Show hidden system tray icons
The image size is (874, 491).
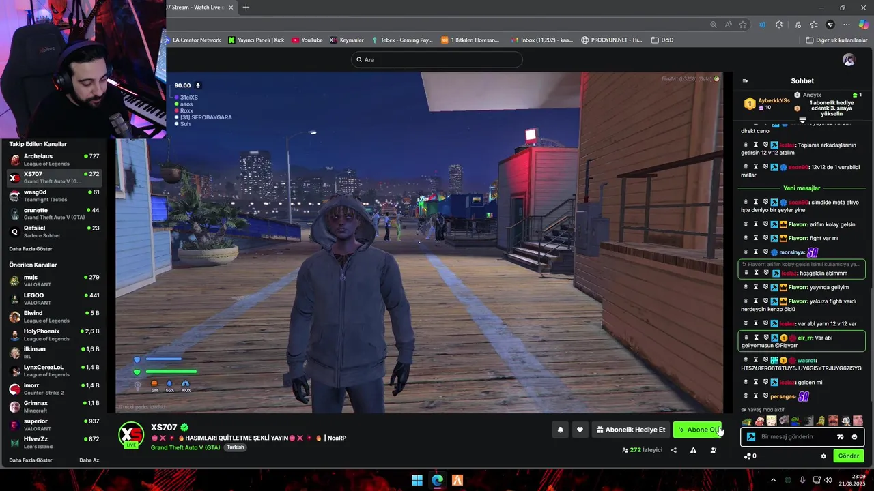pyautogui.click(x=773, y=480)
